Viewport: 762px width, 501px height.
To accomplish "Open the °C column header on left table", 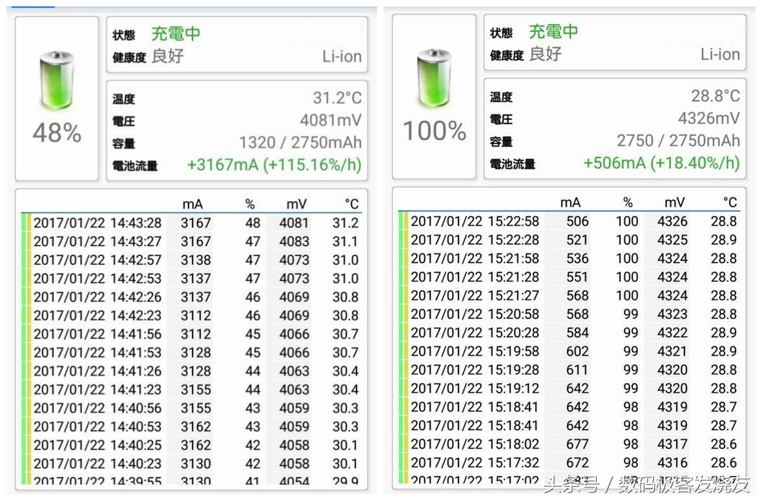I will 350,202.
